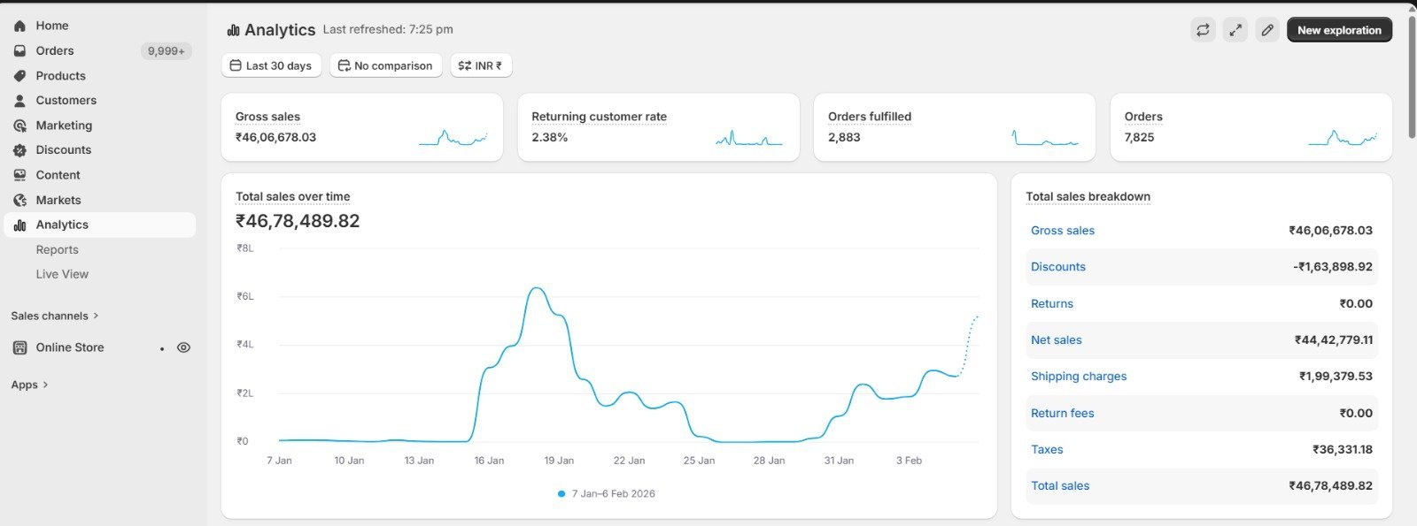The image size is (1417, 526).
Task: Click the Marketing target icon
Action: pos(19,126)
